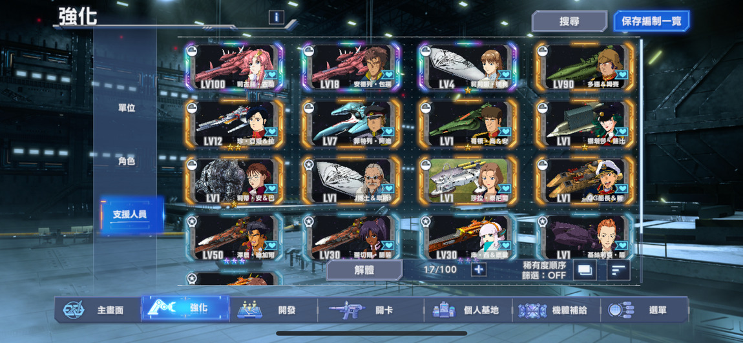The width and height of the screenshot is (743, 343).
Task: Open the 選單 menu in bottom bar
Action: click(644, 310)
